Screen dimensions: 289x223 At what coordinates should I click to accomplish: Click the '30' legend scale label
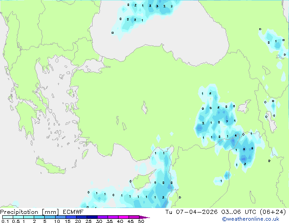99,221
